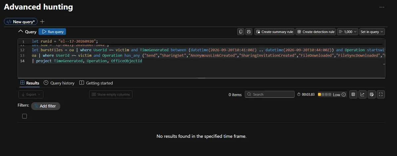
Task: Expand results to full screen
Action: point(380,94)
